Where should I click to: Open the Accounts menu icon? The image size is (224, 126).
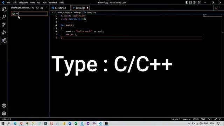coord(4,106)
